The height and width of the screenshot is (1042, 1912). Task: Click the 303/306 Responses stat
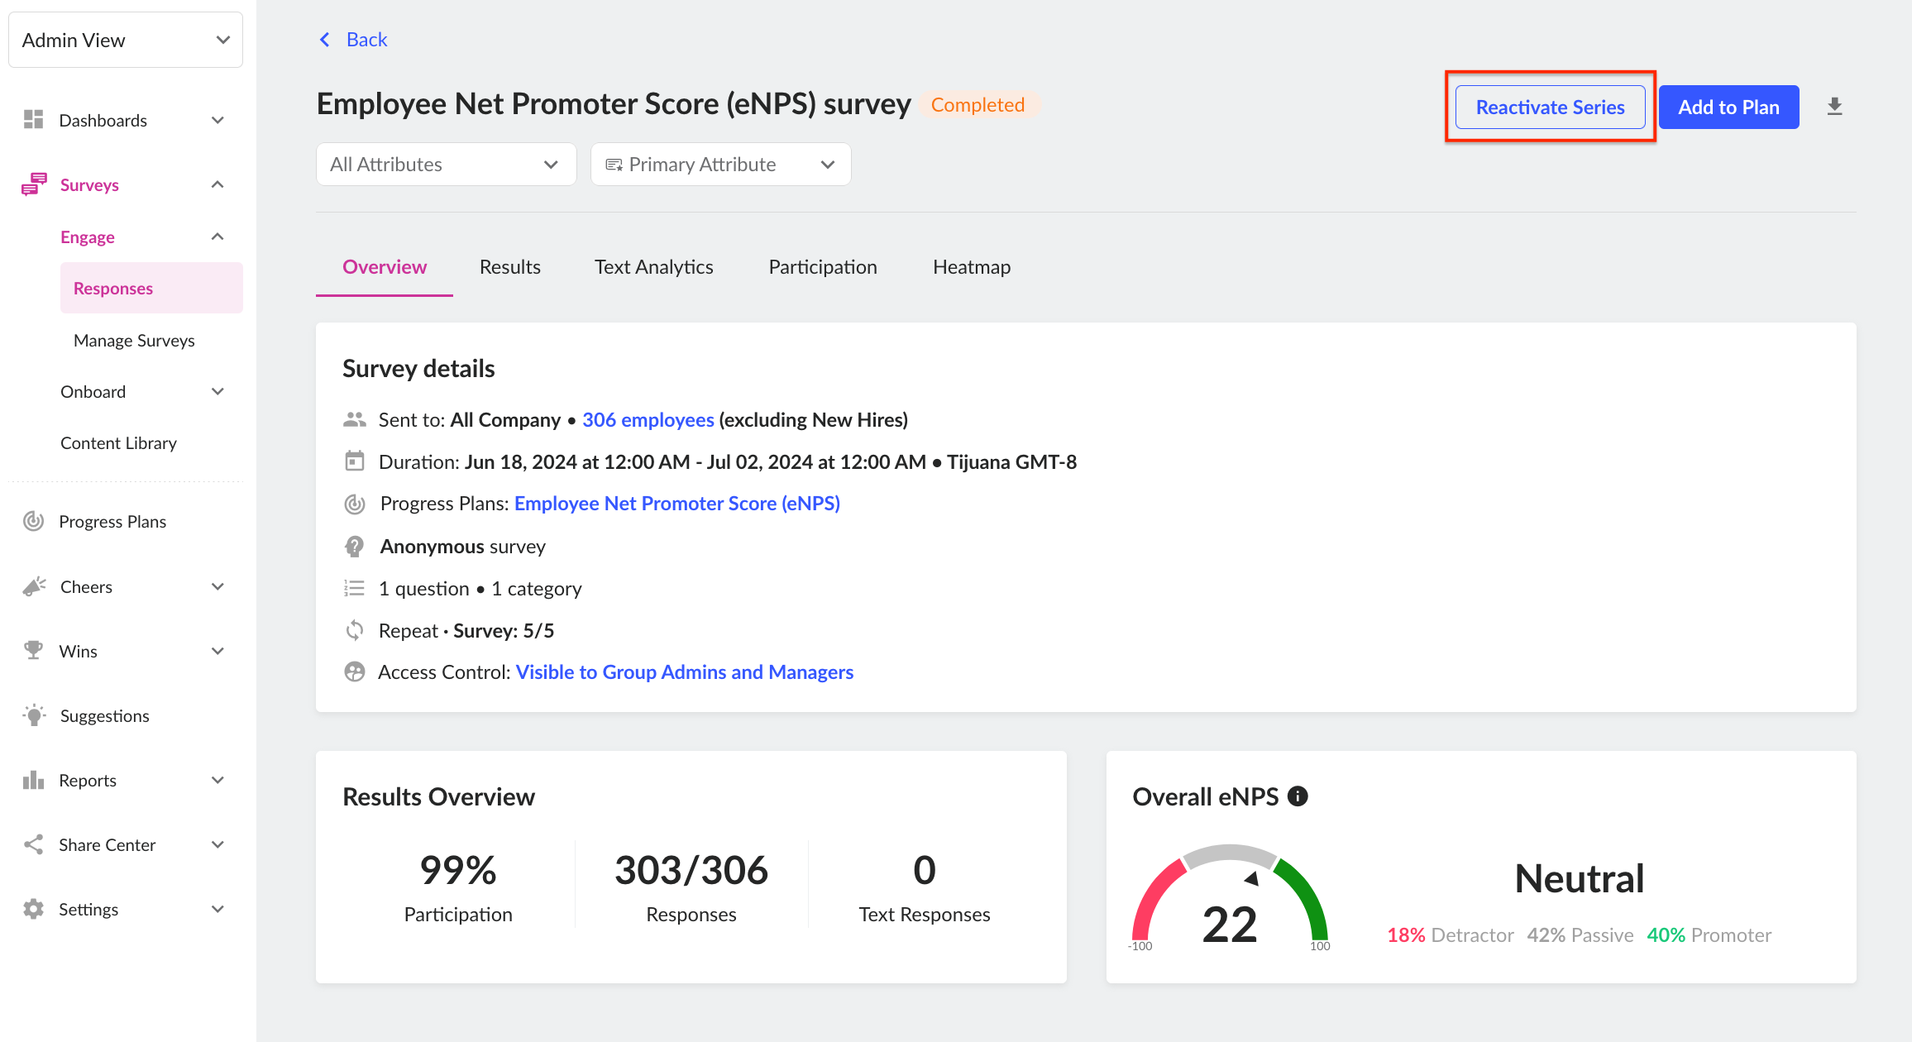(x=691, y=887)
